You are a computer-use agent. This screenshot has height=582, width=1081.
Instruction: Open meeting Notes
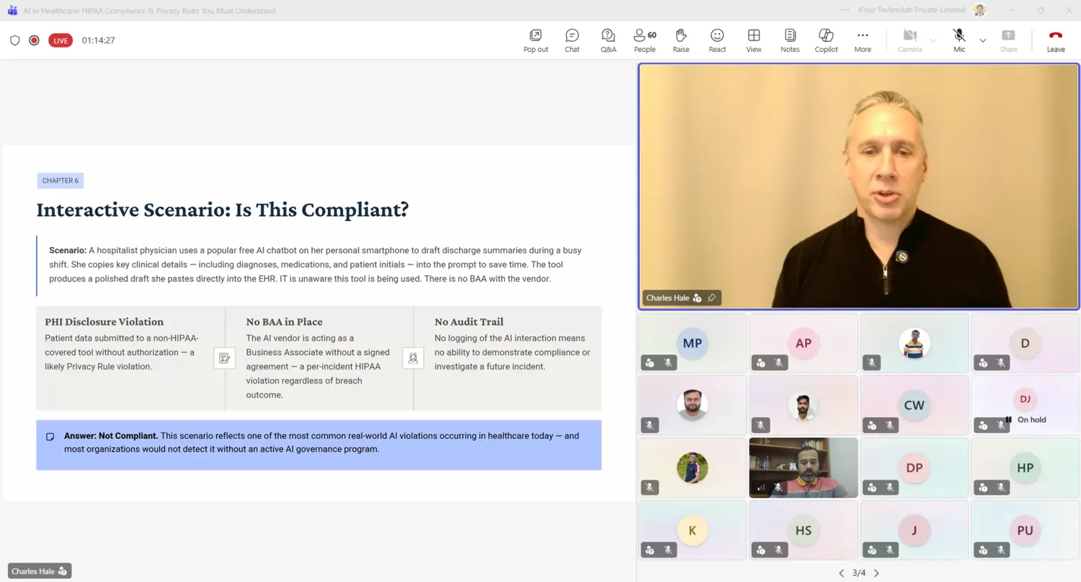point(790,40)
